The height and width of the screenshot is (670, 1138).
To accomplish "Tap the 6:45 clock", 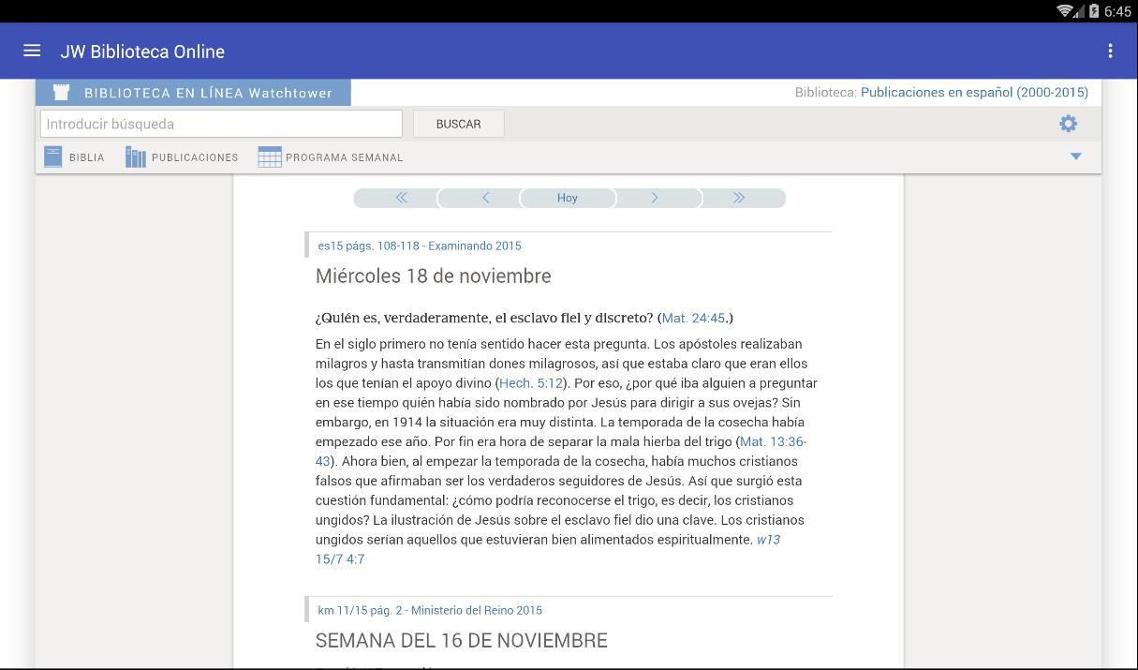I will point(1117,11).
